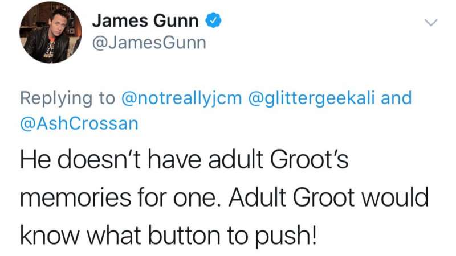The width and height of the screenshot is (456, 256).
Task: Open the @AshCrossan mention link
Action: coord(79,123)
